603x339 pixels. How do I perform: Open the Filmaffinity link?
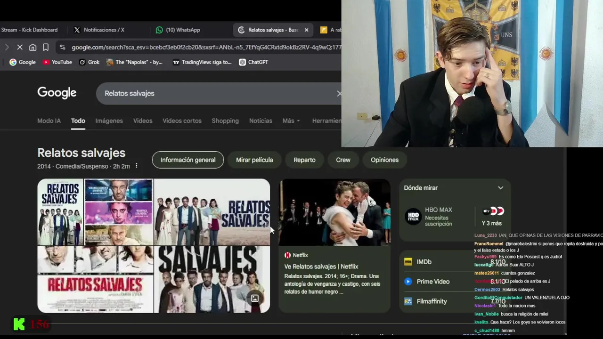pos(432,301)
